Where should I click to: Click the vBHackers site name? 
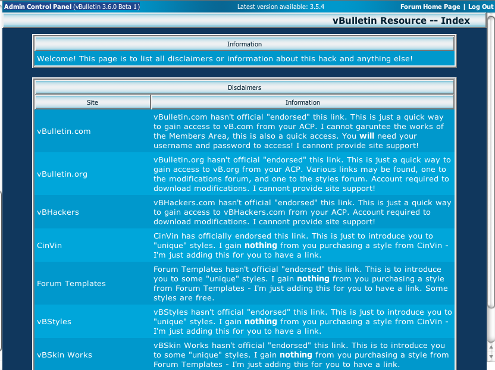click(58, 212)
